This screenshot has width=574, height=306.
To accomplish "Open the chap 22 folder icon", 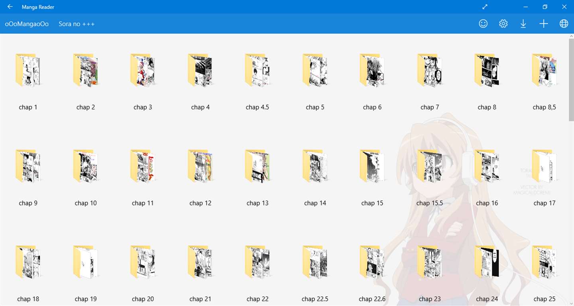I will 258,262.
